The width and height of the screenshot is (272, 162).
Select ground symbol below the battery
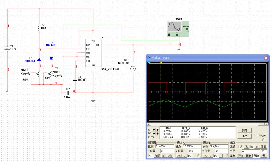[7, 91]
